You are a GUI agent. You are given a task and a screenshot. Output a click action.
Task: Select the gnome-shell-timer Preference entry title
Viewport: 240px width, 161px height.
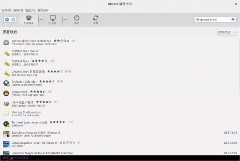(32, 41)
